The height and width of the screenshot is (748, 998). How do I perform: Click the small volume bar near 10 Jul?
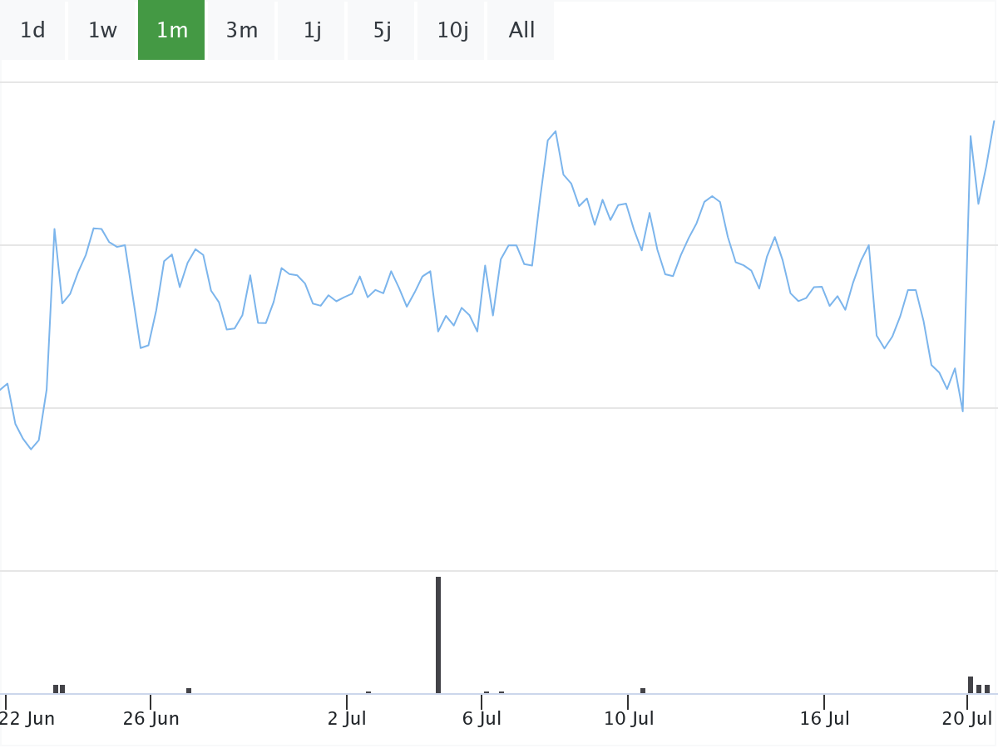(643, 691)
